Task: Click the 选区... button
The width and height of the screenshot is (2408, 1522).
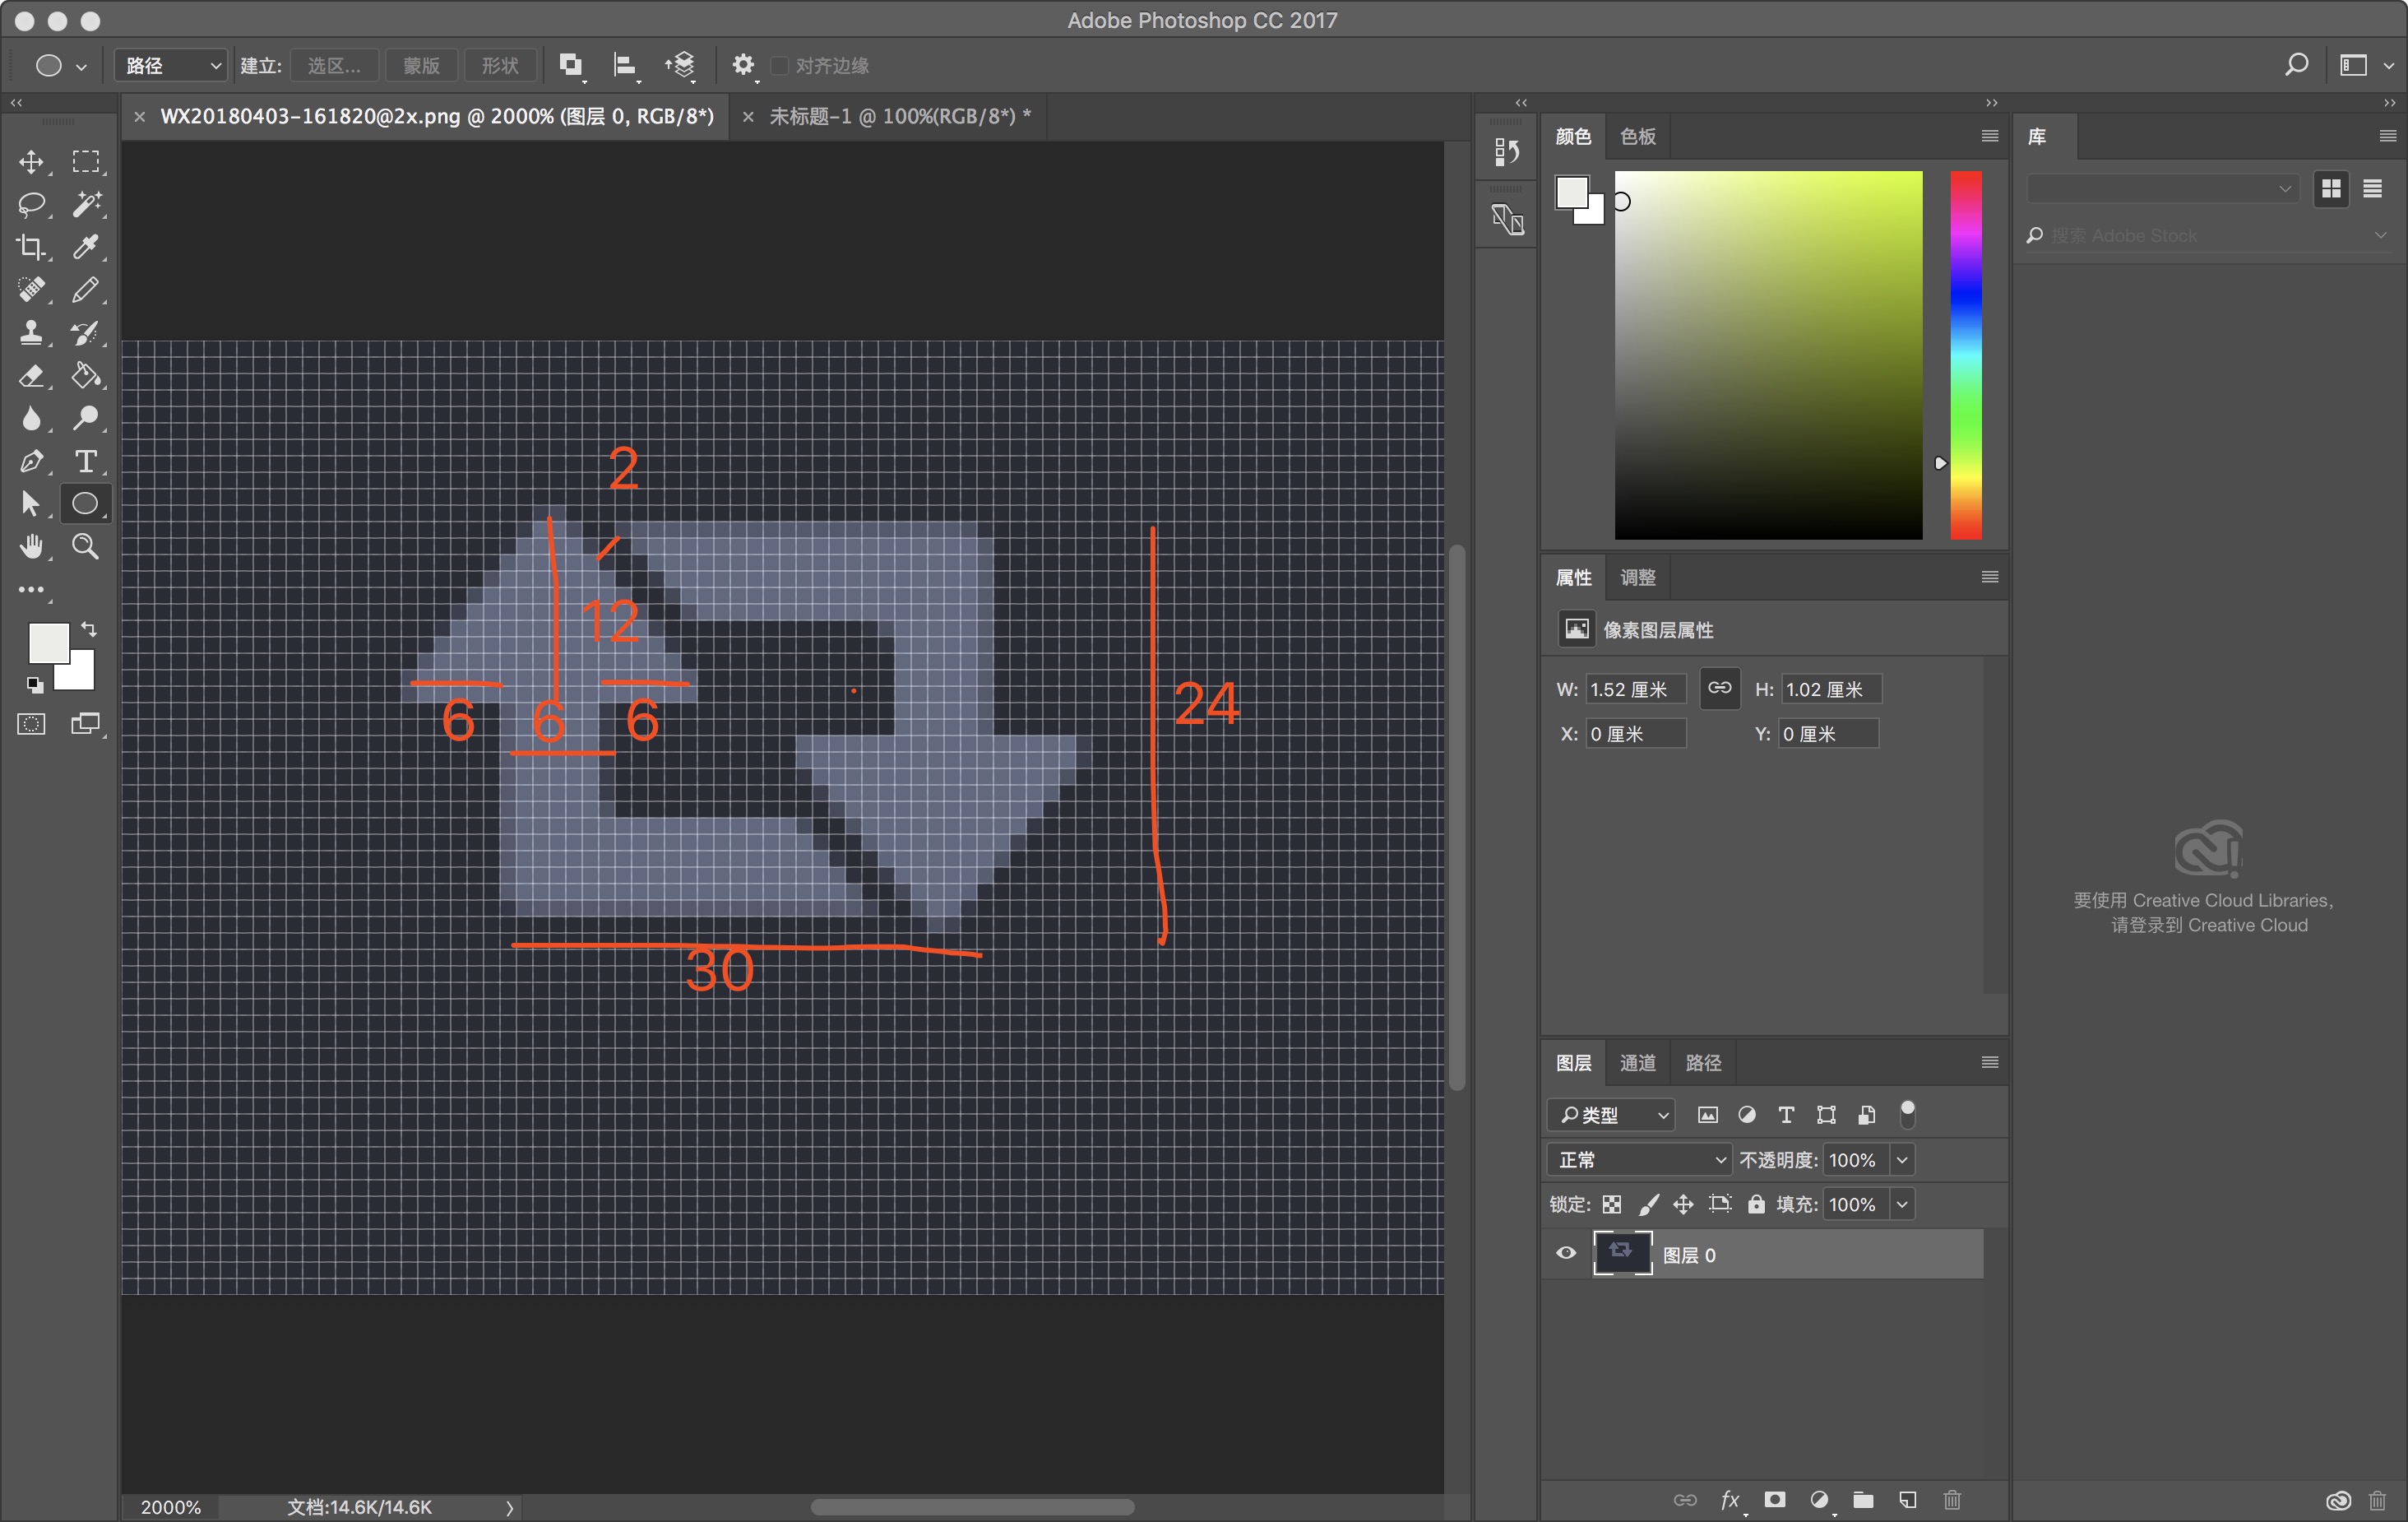Action: click(334, 66)
